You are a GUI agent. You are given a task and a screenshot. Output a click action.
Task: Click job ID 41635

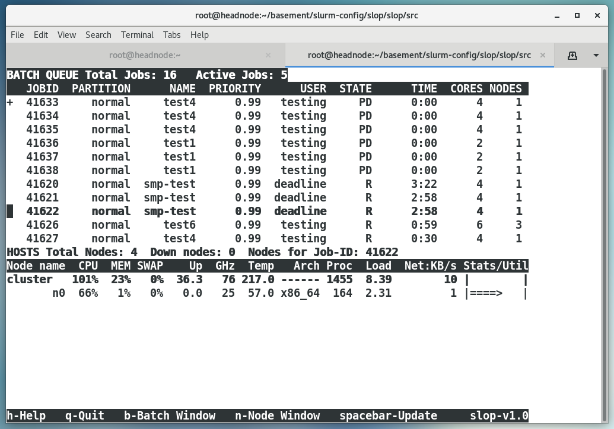point(42,129)
